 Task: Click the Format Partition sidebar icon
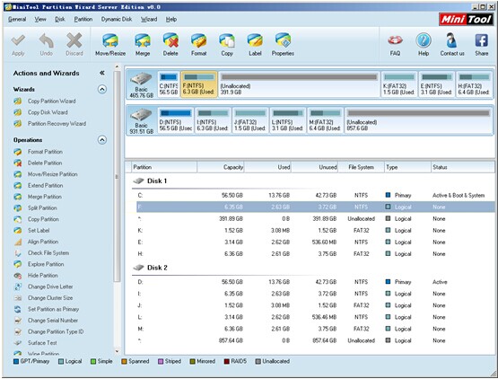coord(18,152)
